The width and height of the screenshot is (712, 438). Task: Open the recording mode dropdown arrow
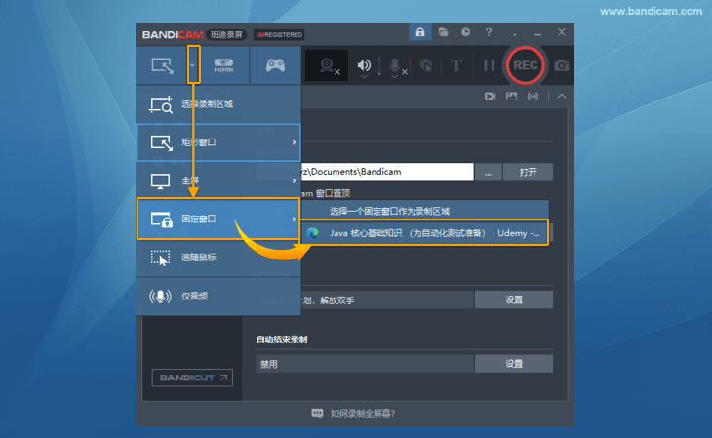coord(193,65)
